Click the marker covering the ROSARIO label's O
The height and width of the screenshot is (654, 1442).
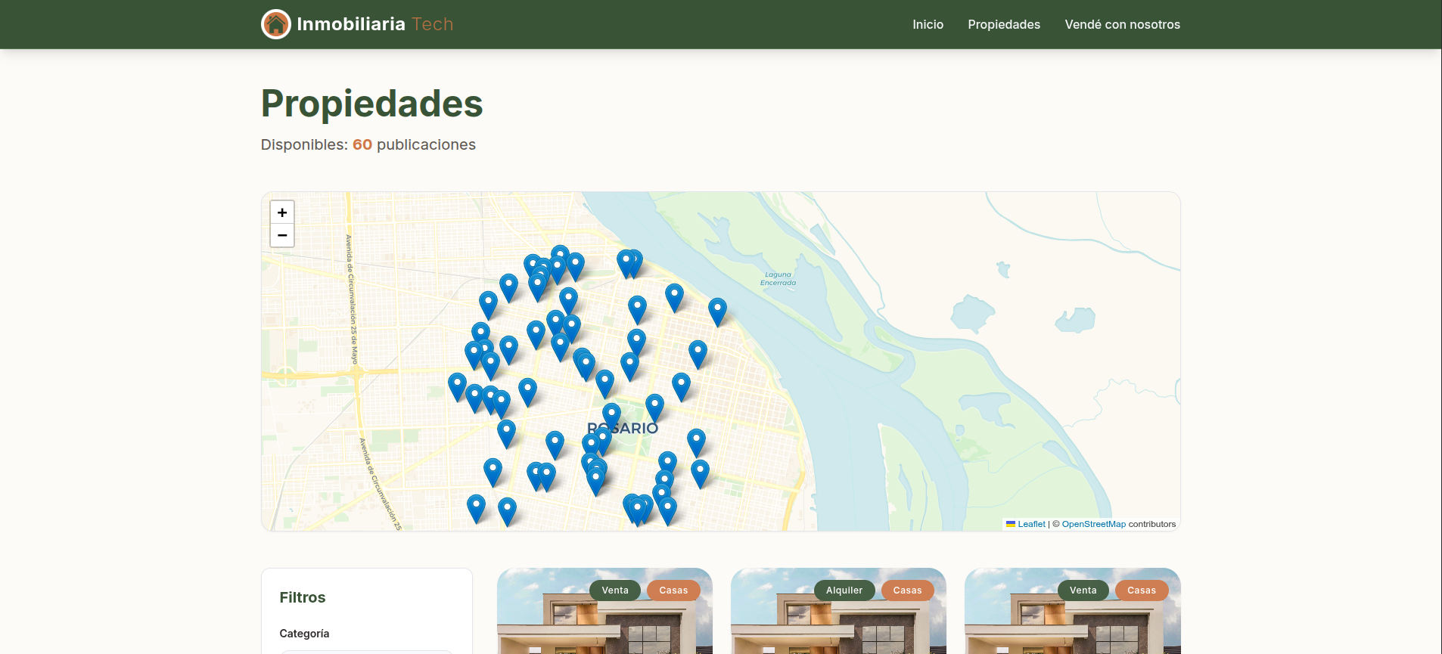tap(611, 417)
